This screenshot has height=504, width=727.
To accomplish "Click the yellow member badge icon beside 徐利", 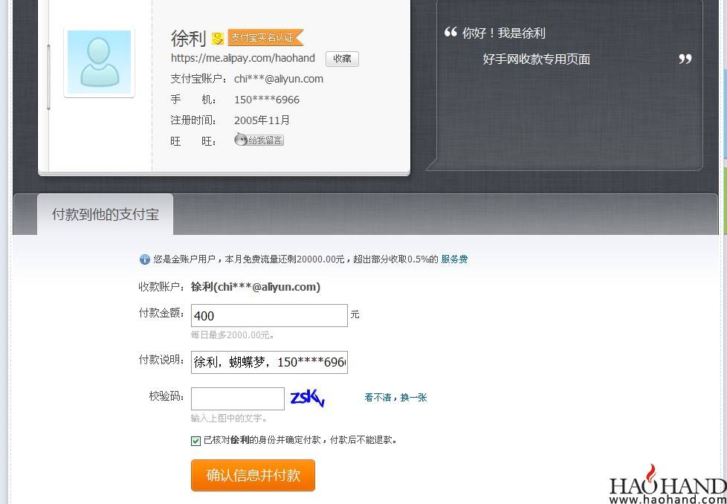I will tap(218, 39).
